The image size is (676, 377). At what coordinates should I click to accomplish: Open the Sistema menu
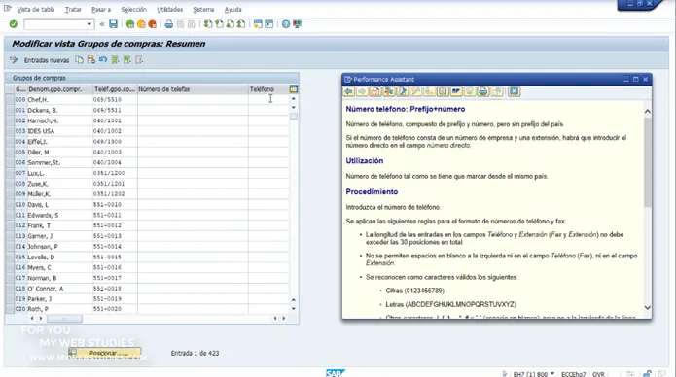point(203,9)
